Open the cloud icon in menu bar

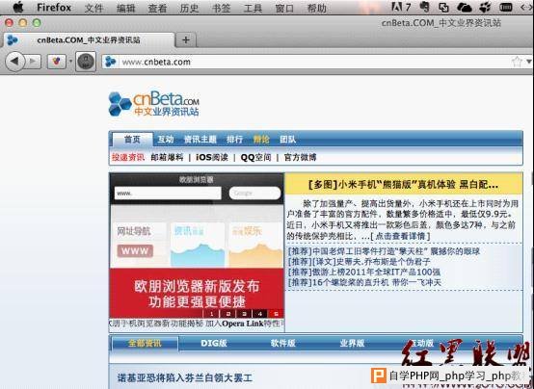[x=465, y=7]
